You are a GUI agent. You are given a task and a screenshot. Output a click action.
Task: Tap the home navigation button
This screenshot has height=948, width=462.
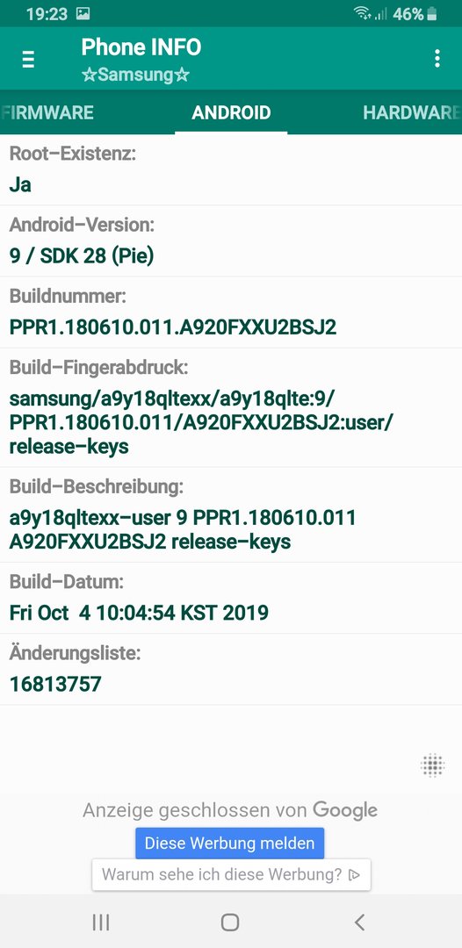(x=230, y=922)
